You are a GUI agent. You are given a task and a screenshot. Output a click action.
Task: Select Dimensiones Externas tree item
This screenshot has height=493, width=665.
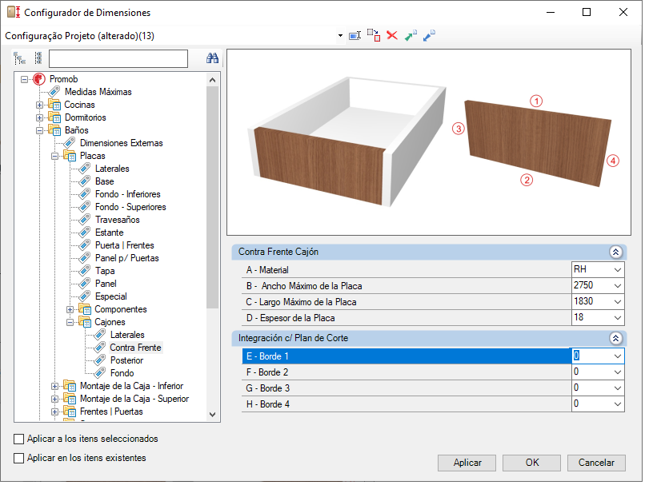[121, 143]
